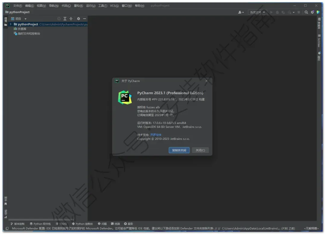Open project panel gear options
The width and height of the screenshot is (325, 234).
(x=78, y=19)
